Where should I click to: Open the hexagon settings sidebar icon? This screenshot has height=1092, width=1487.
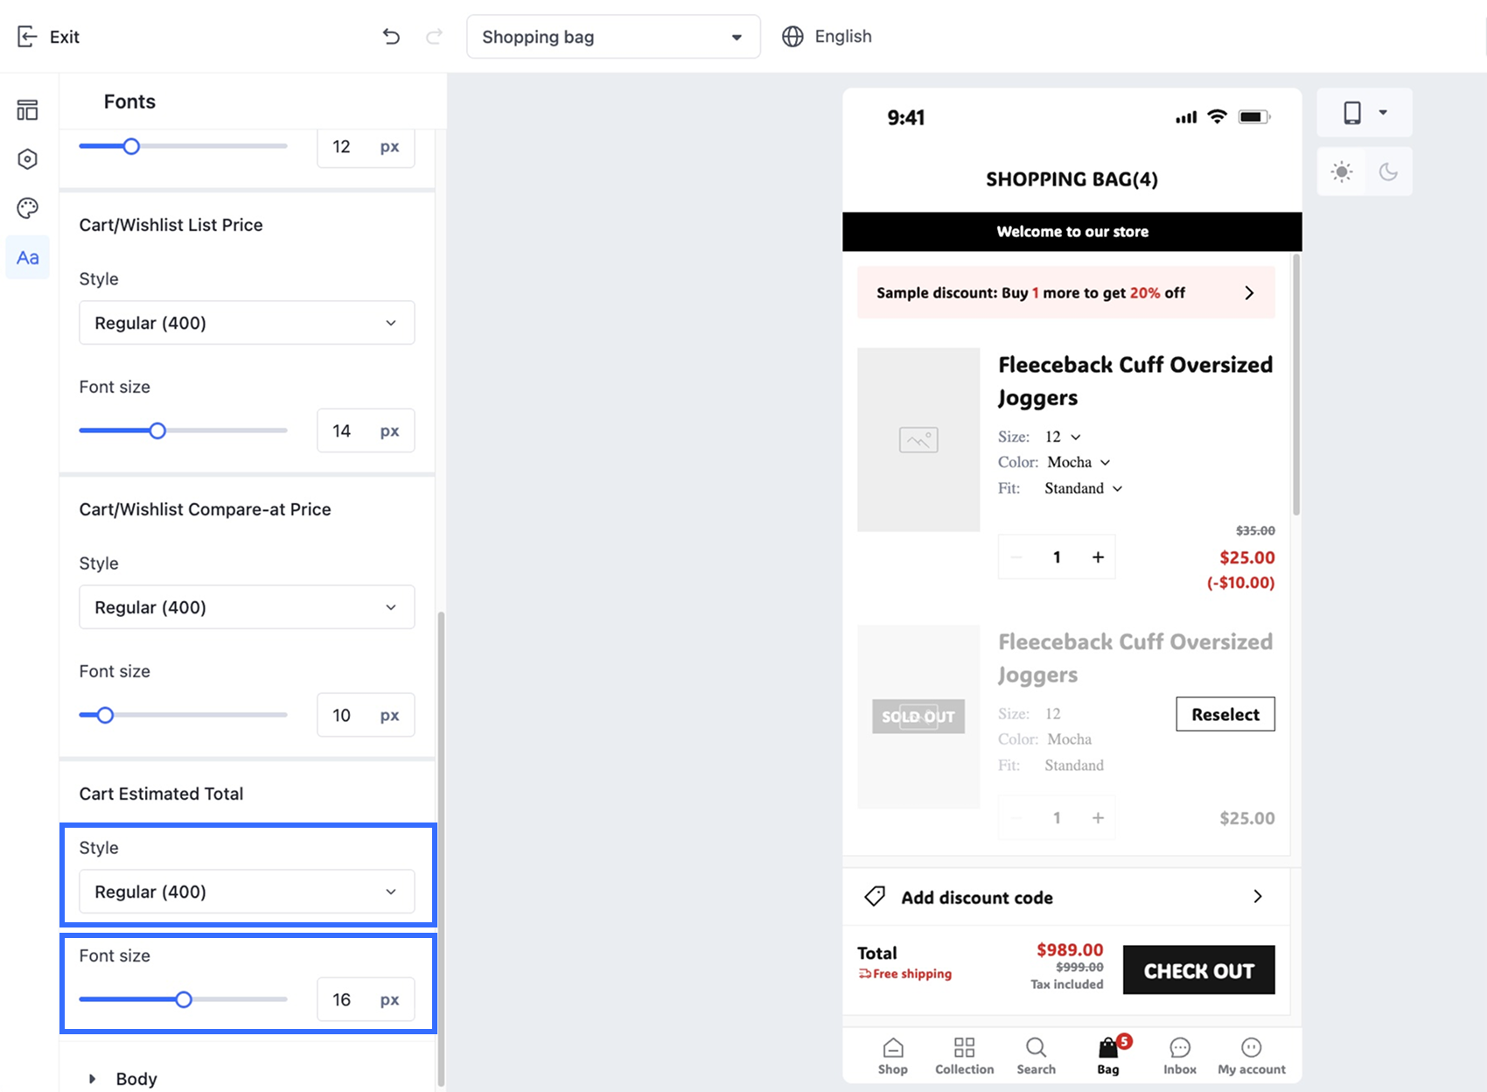[27, 159]
